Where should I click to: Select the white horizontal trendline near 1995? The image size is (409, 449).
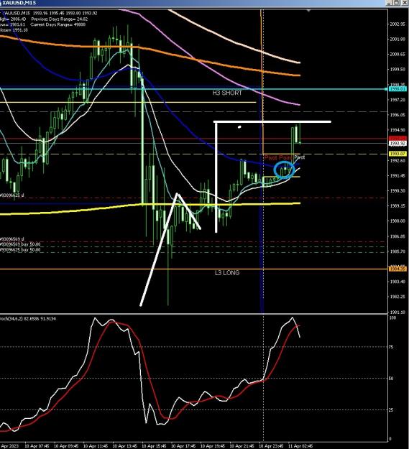[272, 122]
